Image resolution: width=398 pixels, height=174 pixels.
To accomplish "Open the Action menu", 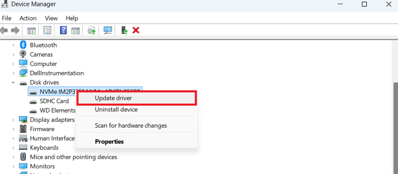I will pyautogui.click(x=28, y=18).
